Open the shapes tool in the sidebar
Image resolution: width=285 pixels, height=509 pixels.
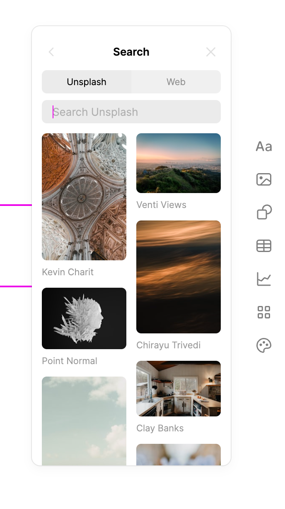[263, 212]
